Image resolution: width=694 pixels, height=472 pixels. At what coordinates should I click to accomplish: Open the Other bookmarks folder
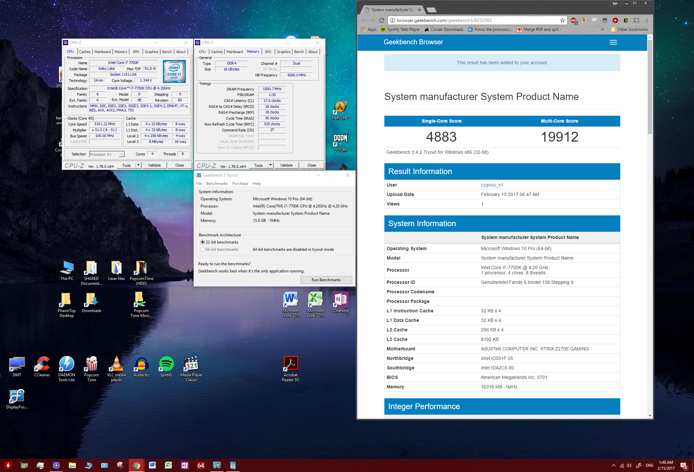tap(629, 29)
